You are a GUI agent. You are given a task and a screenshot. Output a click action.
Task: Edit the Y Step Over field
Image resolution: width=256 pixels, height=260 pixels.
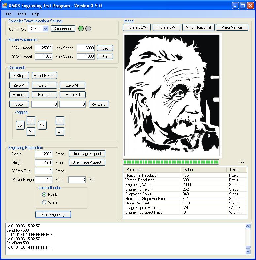pos(44,171)
